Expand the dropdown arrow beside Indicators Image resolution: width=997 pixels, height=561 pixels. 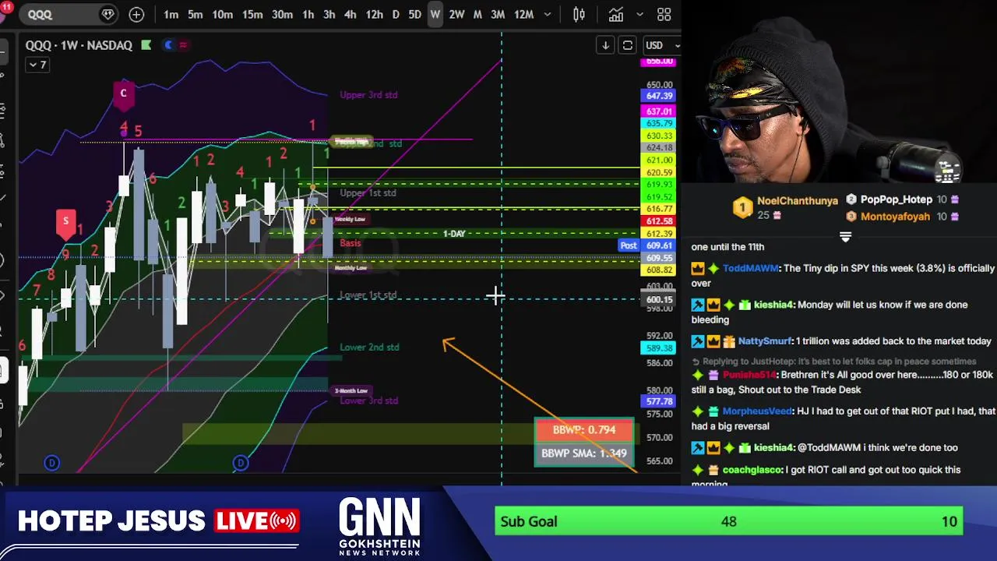pyautogui.click(x=640, y=14)
